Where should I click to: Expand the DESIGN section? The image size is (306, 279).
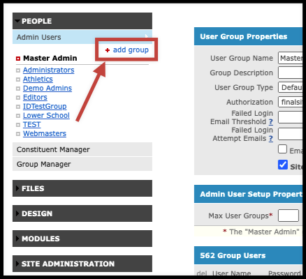coord(82,213)
